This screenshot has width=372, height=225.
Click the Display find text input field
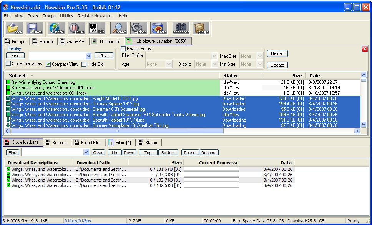click(x=57, y=56)
